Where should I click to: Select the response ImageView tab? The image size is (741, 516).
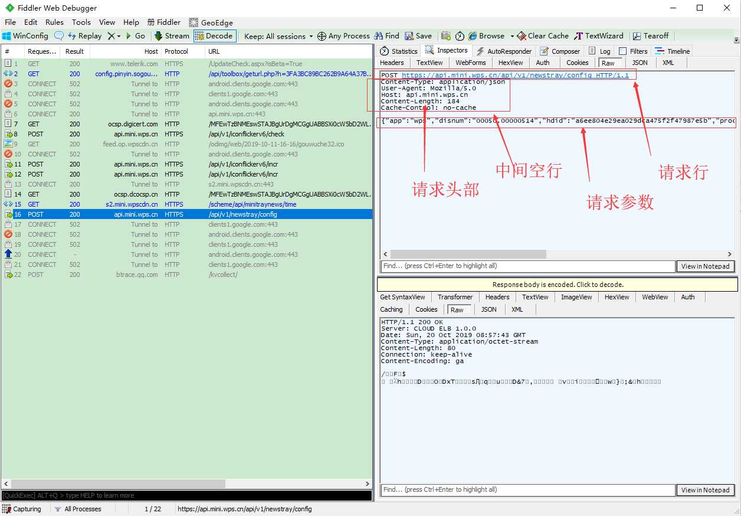tap(575, 297)
